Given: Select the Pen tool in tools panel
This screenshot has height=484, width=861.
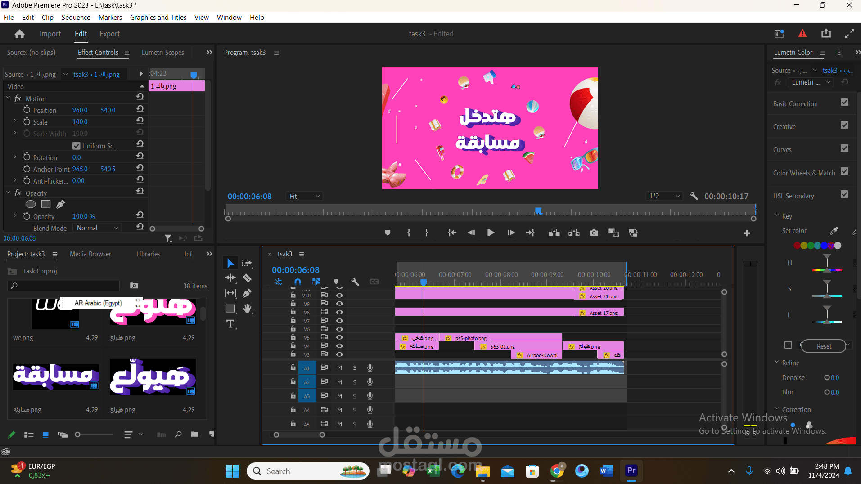Looking at the screenshot, I should 247,293.
